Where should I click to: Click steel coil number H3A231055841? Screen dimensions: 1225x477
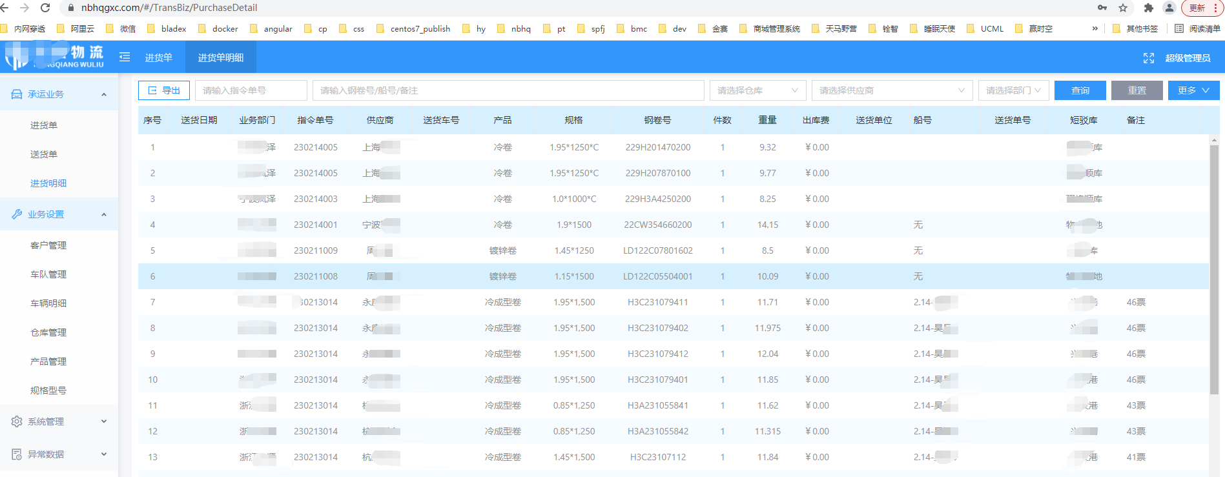[x=657, y=405]
